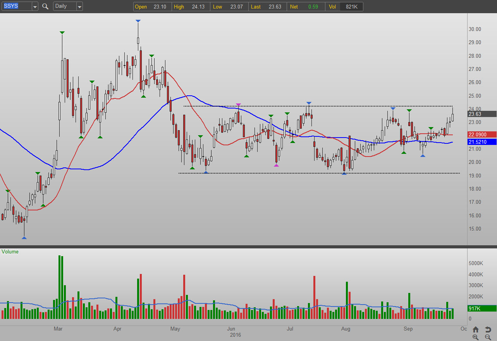Zoom out using the minus magnifier icon
The height and width of the screenshot is (341, 497).
[x=488, y=337]
